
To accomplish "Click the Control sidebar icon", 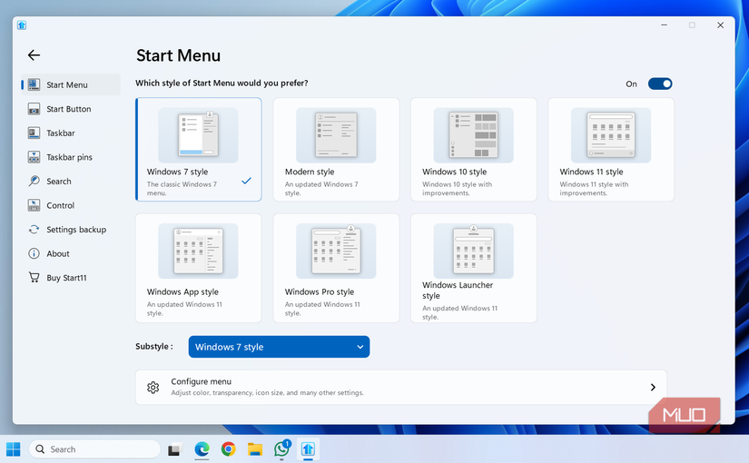I will [x=34, y=205].
